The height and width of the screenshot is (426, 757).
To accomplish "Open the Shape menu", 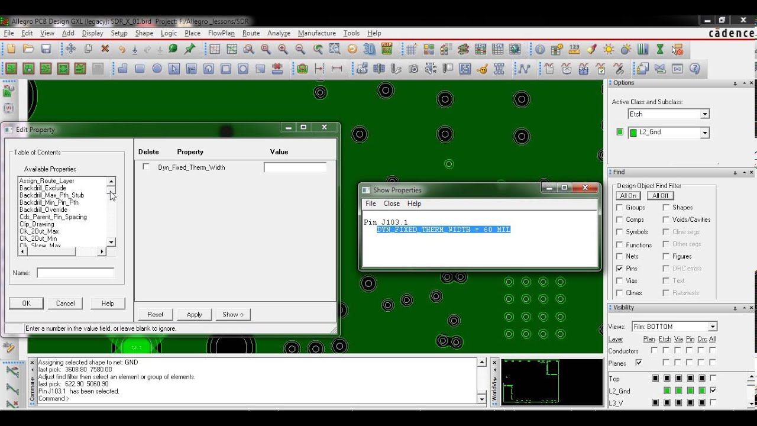I will (x=144, y=33).
